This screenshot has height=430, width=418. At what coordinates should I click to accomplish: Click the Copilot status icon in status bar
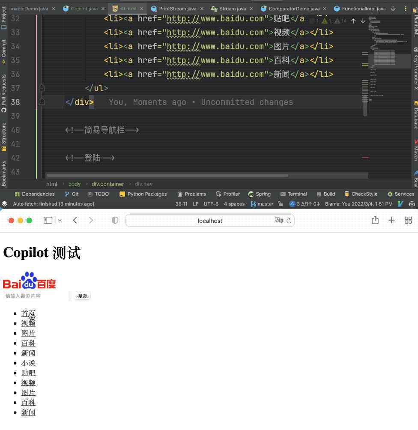tap(412, 204)
